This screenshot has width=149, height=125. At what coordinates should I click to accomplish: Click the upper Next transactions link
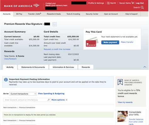point(10,107)
